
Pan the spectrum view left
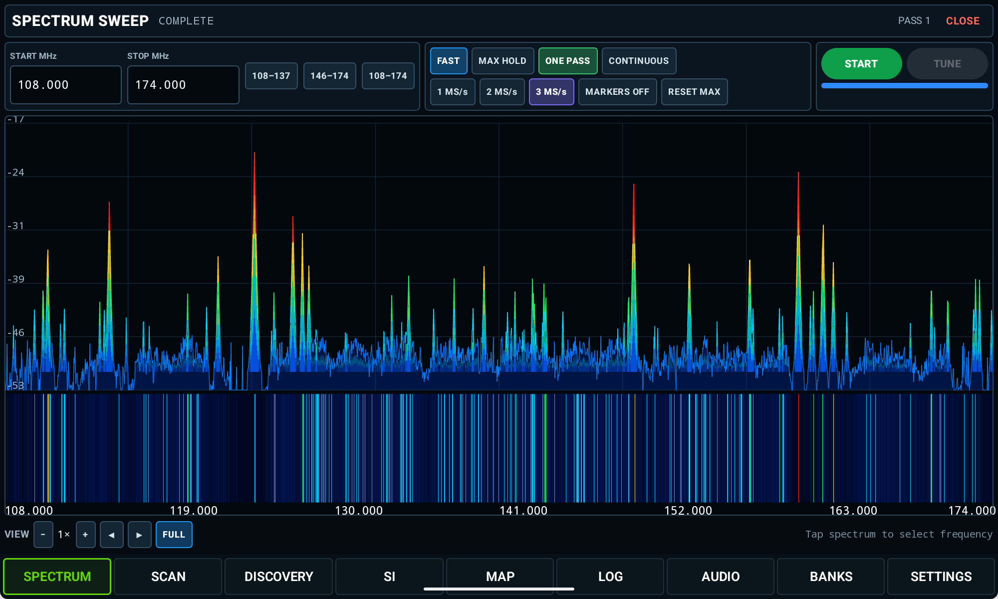pyautogui.click(x=112, y=535)
